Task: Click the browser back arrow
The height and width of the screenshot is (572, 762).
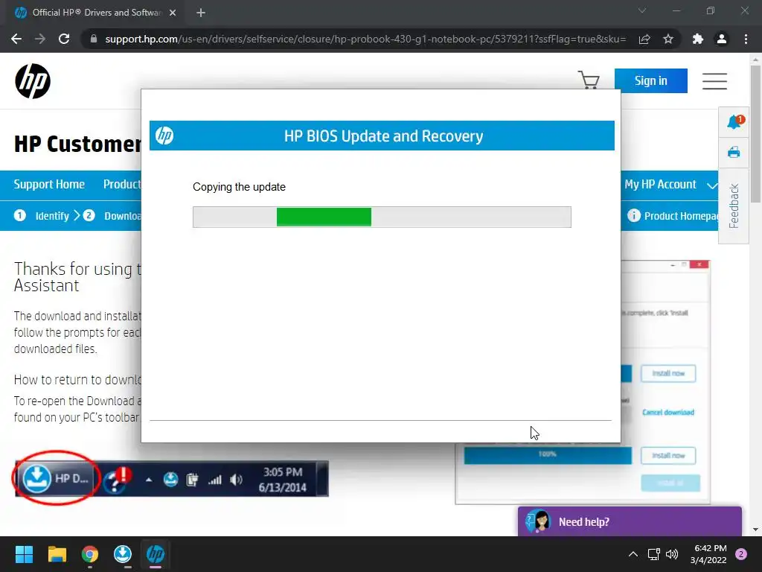Action: (16, 39)
